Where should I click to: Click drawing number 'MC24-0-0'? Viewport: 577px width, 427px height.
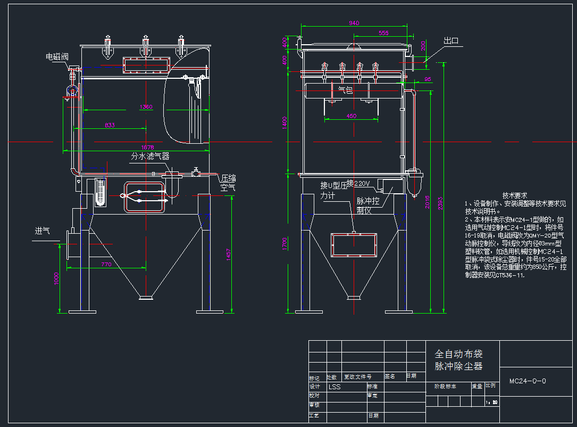(528, 381)
